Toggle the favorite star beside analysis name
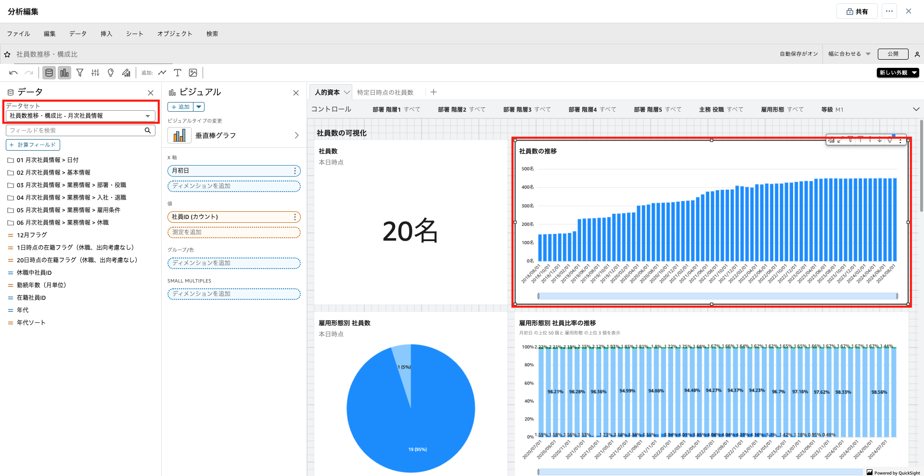Image resolution: width=924 pixels, height=476 pixels. coord(7,54)
